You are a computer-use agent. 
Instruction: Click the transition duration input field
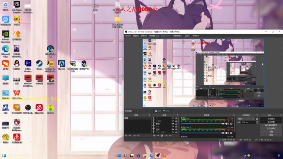(x=249, y=122)
